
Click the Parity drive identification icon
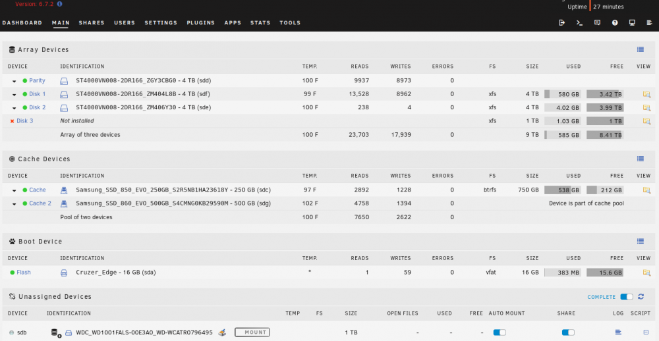(64, 80)
